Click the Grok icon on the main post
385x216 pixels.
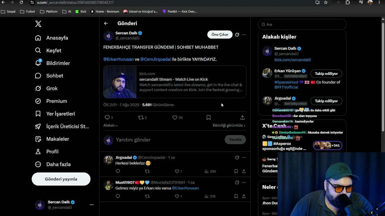click(237, 34)
